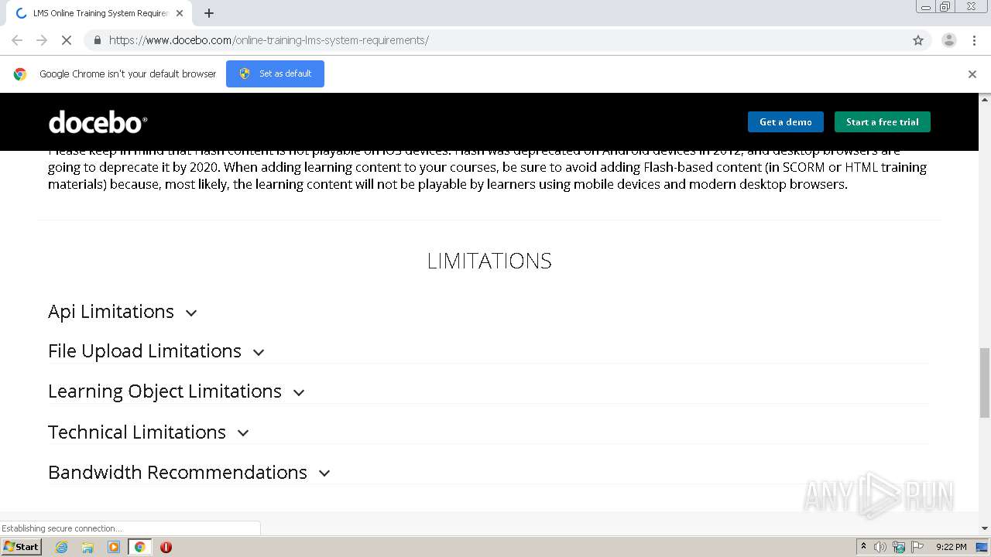Close the LMS Online Training tab

180,13
